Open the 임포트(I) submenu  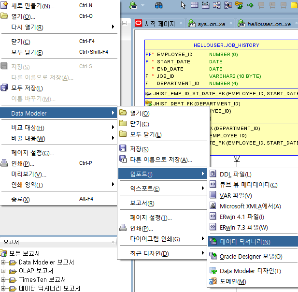click(x=162, y=174)
